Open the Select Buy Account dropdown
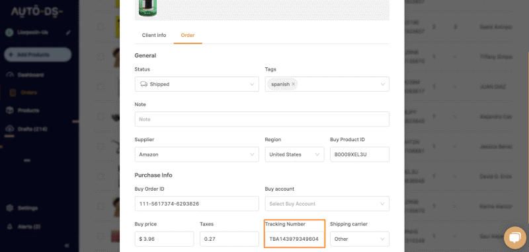529x252 pixels. click(x=327, y=204)
